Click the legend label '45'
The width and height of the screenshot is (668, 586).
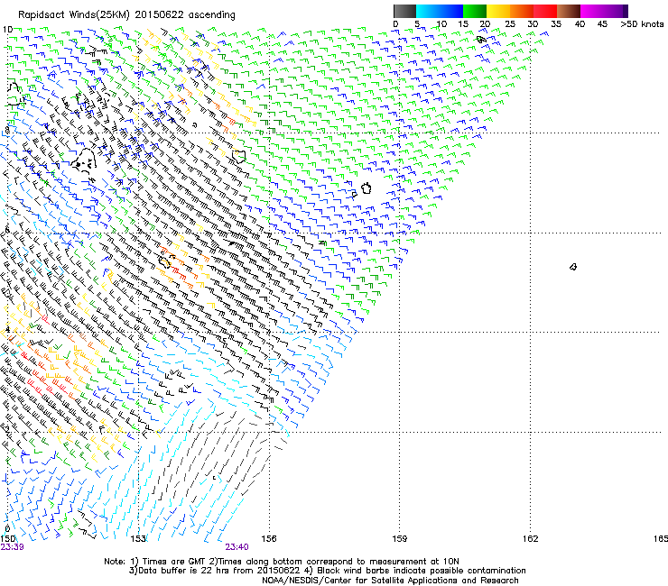click(x=602, y=23)
